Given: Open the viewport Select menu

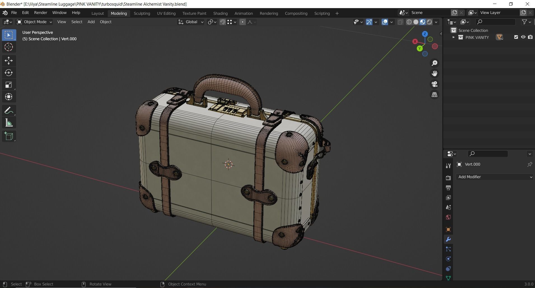Looking at the screenshot, I should (x=77, y=22).
